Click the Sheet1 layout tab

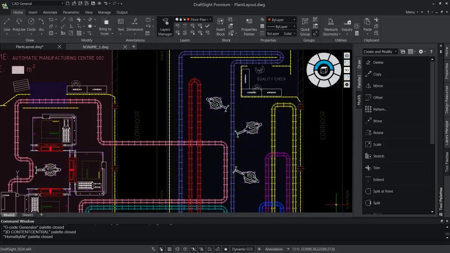pos(28,215)
